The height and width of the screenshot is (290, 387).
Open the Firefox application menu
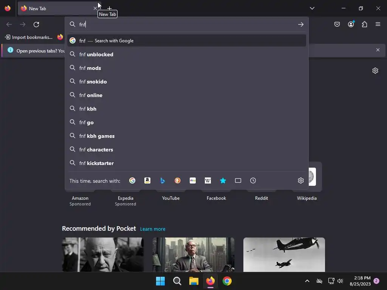click(x=378, y=24)
